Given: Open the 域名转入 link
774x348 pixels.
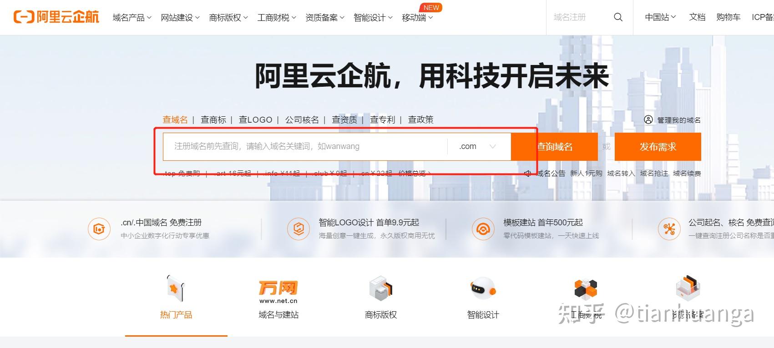Looking at the screenshot, I should 621,174.
